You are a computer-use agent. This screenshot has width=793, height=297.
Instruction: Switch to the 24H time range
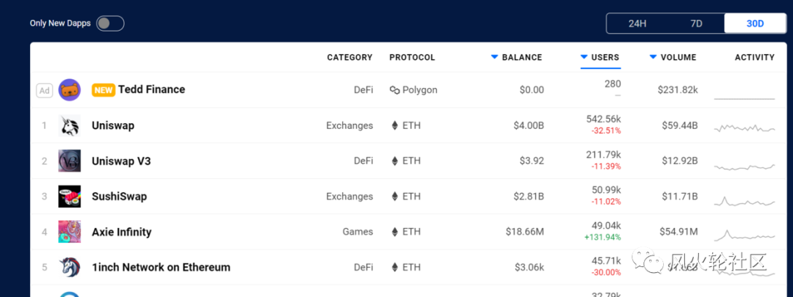coord(637,23)
